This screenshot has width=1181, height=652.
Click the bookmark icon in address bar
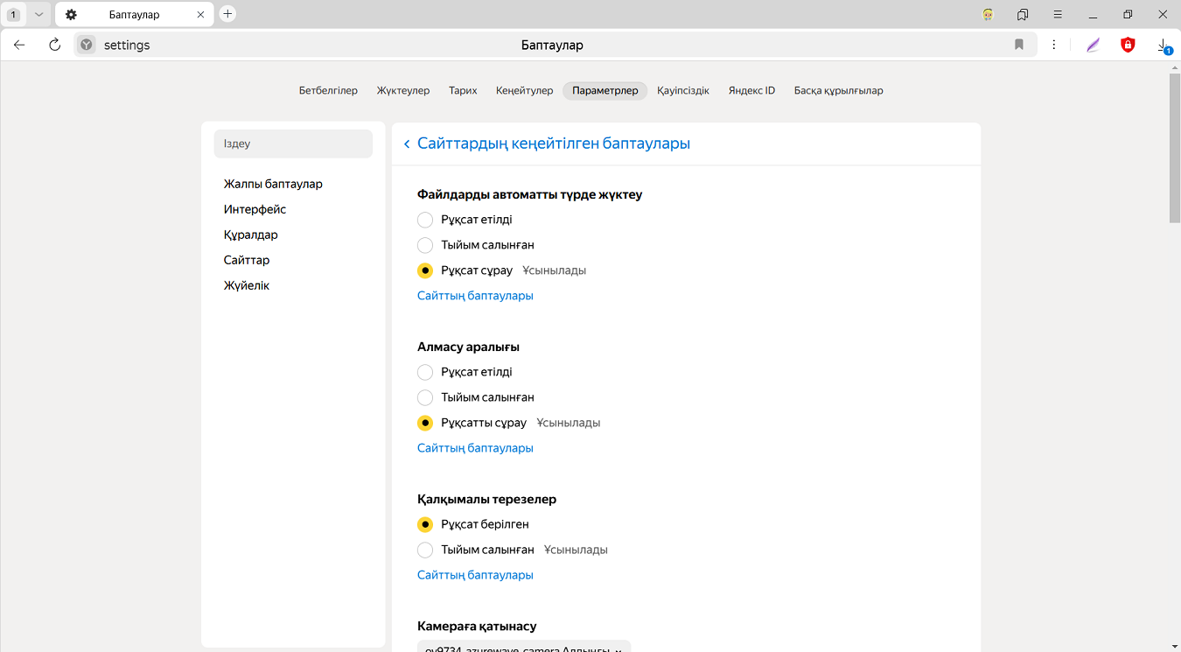pyautogui.click(x=1019, y=45)
